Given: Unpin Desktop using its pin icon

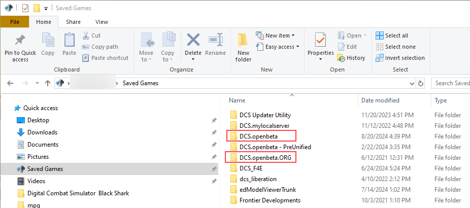Looking at the screenshot, I should click(214, 120).
